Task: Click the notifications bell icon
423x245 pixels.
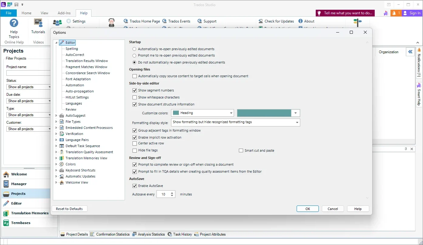Action: pyautogui.click(x=394, y=13)
